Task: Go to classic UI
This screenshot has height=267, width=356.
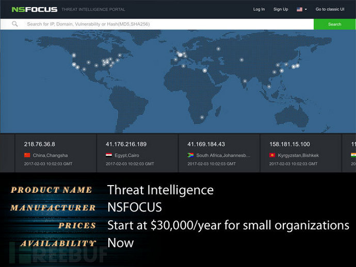Action: click(x=330, y=9)
